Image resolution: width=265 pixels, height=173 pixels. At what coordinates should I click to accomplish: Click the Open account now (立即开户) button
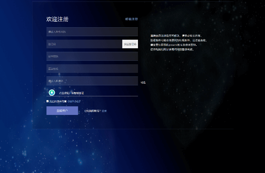point(62,110)
